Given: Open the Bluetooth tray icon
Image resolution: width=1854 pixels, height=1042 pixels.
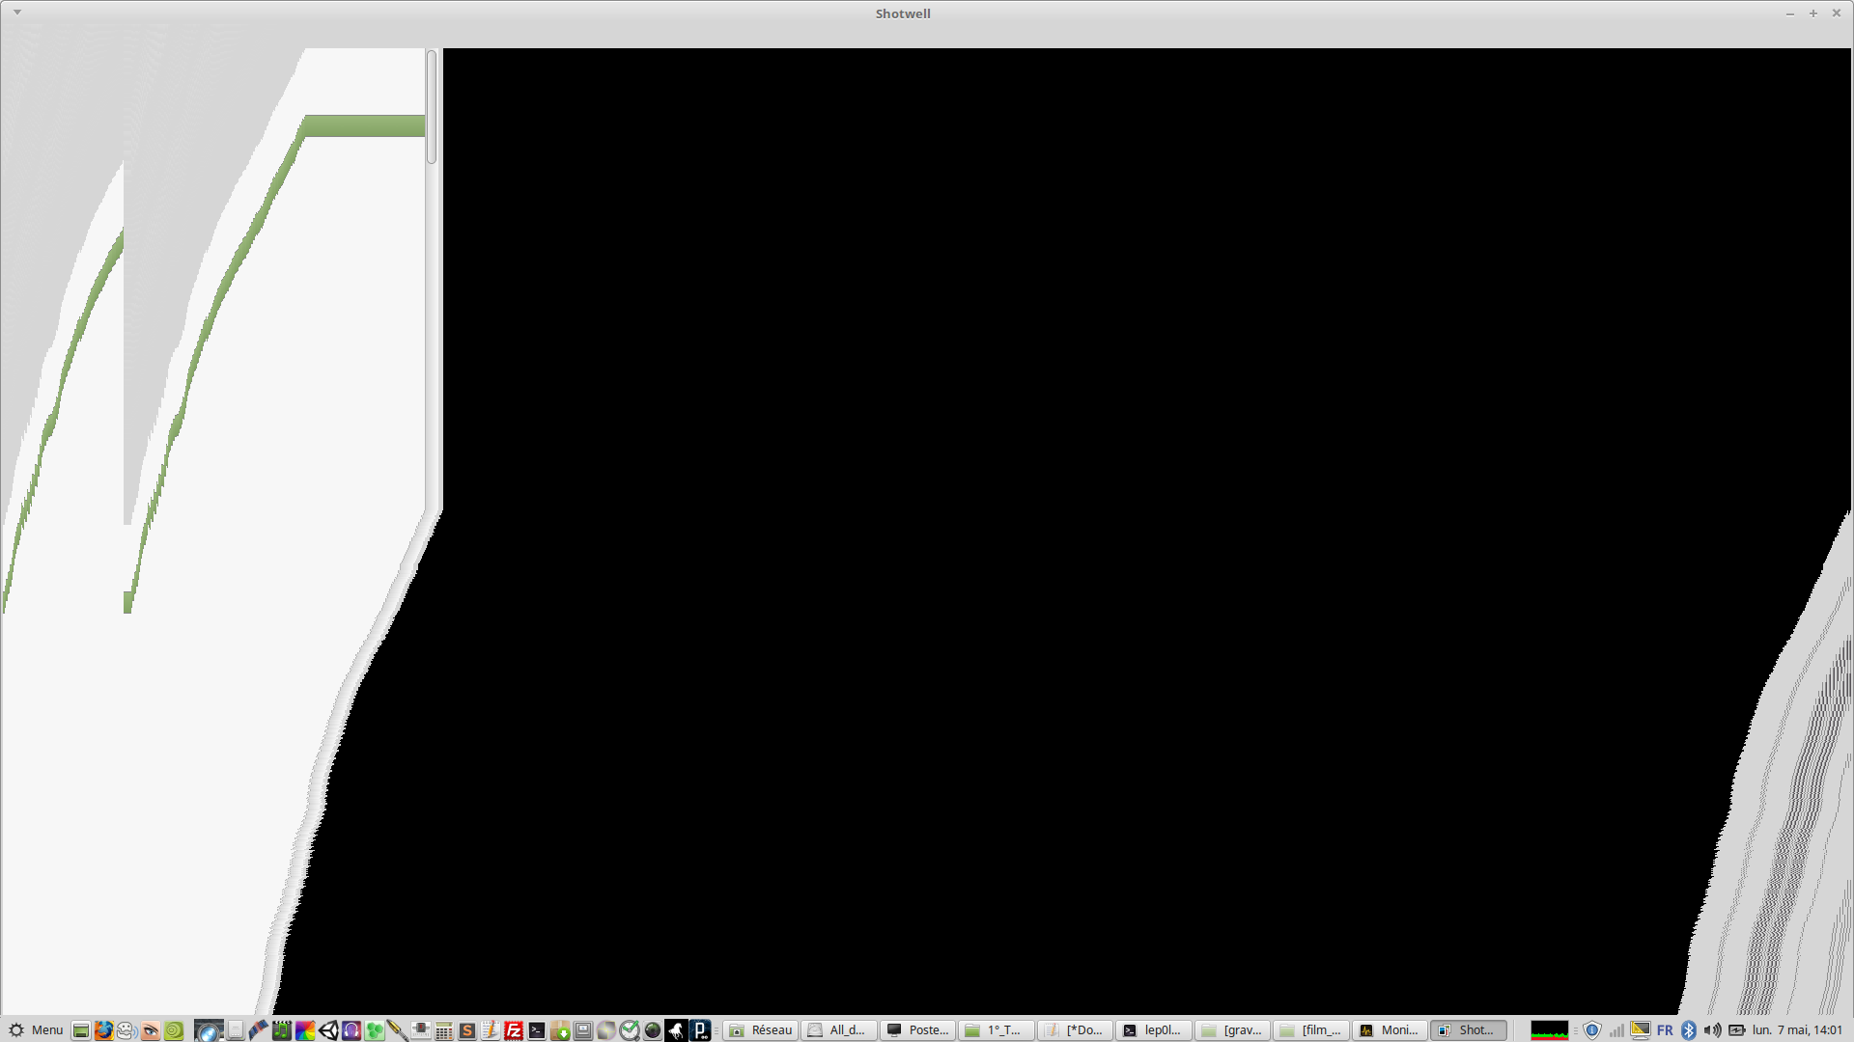Looking at the screenshot, I should pos(1688,1030).
